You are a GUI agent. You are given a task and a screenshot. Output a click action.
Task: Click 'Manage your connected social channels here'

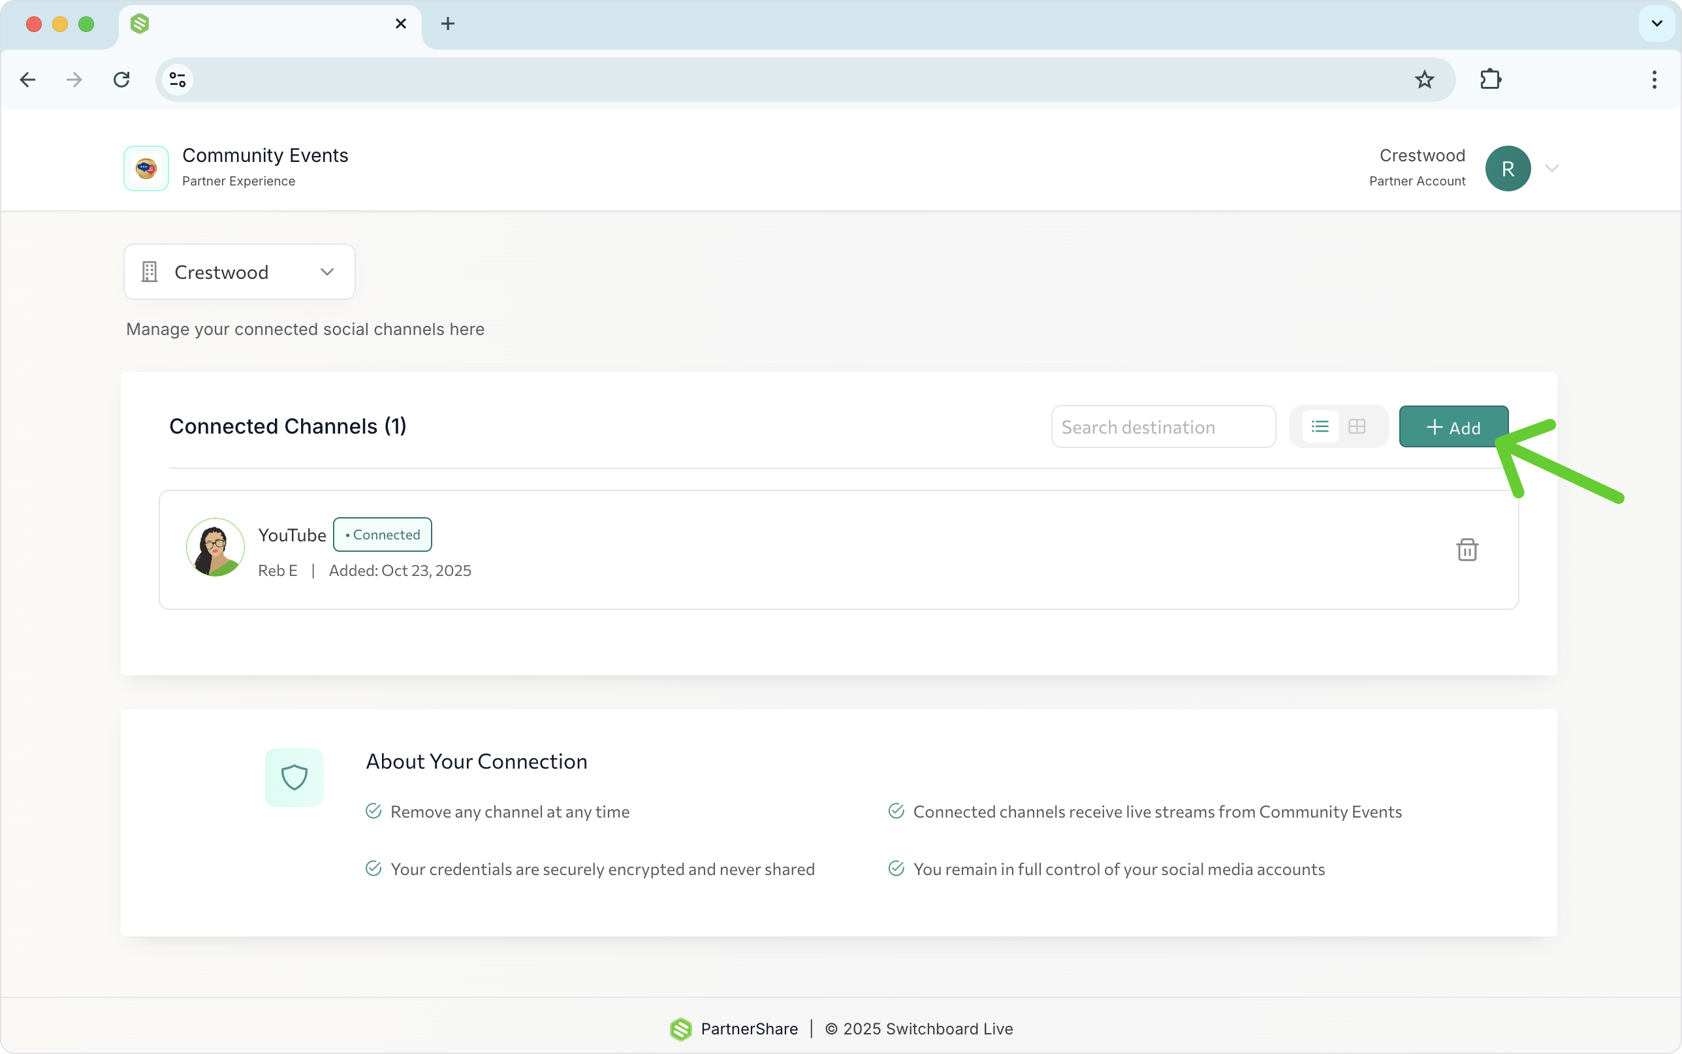(305, 329)
